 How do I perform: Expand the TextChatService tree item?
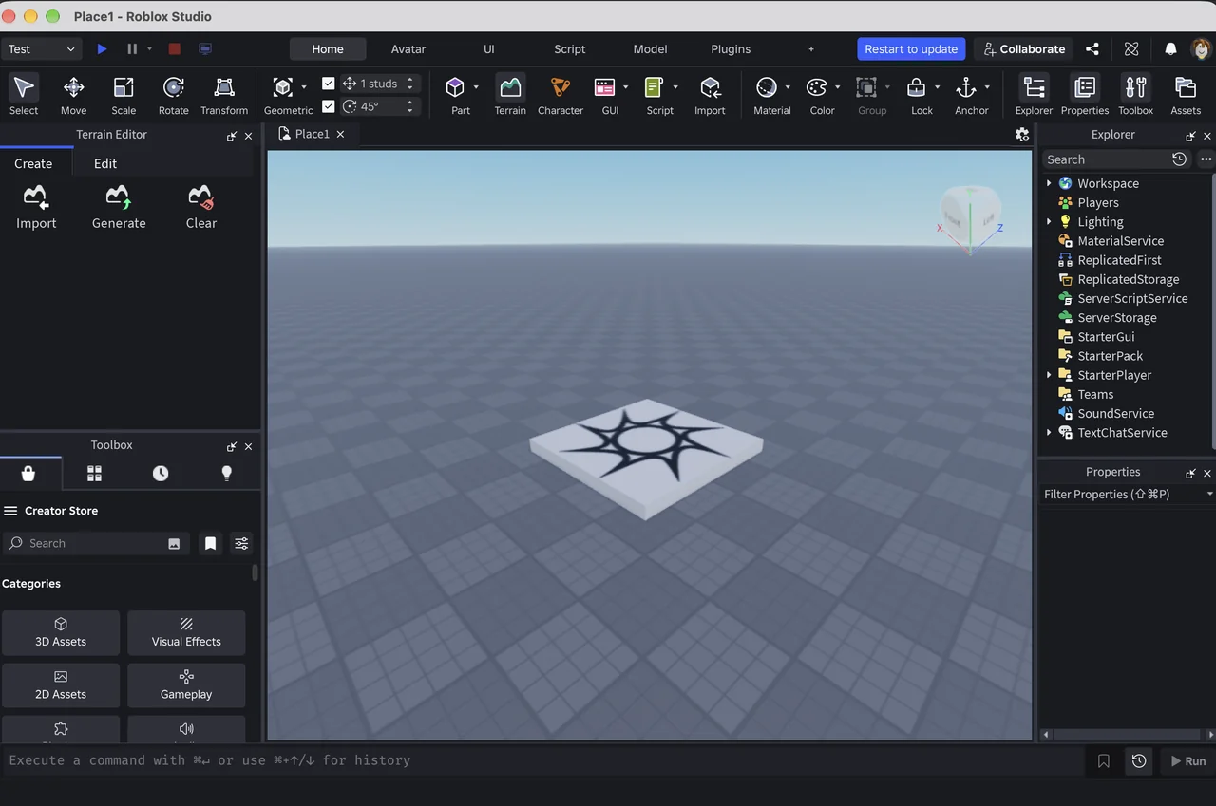pyautogui.click(x=1049, y=432)
